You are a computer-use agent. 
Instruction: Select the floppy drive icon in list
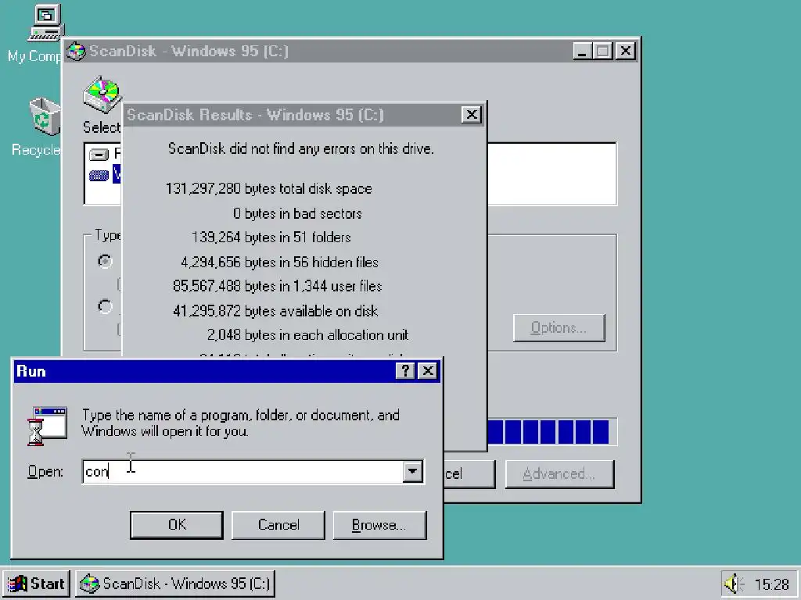click(x=99, y=154)
